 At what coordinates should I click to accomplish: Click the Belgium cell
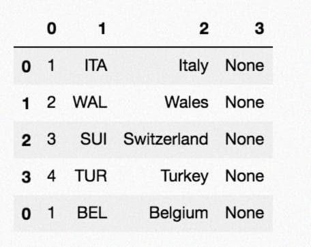(x=179, y=214)
